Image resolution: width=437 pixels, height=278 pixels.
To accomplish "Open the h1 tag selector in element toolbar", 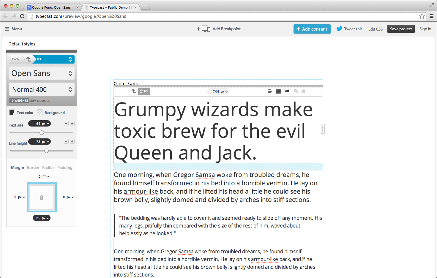I will tap(144, 91).
